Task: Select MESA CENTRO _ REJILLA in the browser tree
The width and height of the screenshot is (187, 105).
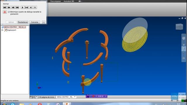Action: 15,27
